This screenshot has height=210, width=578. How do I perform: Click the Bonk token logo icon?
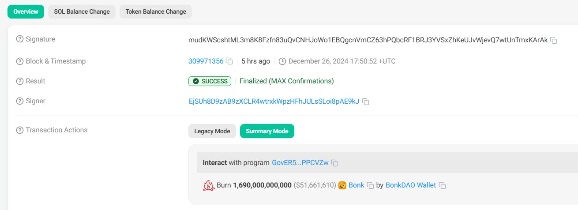[342, 185]
